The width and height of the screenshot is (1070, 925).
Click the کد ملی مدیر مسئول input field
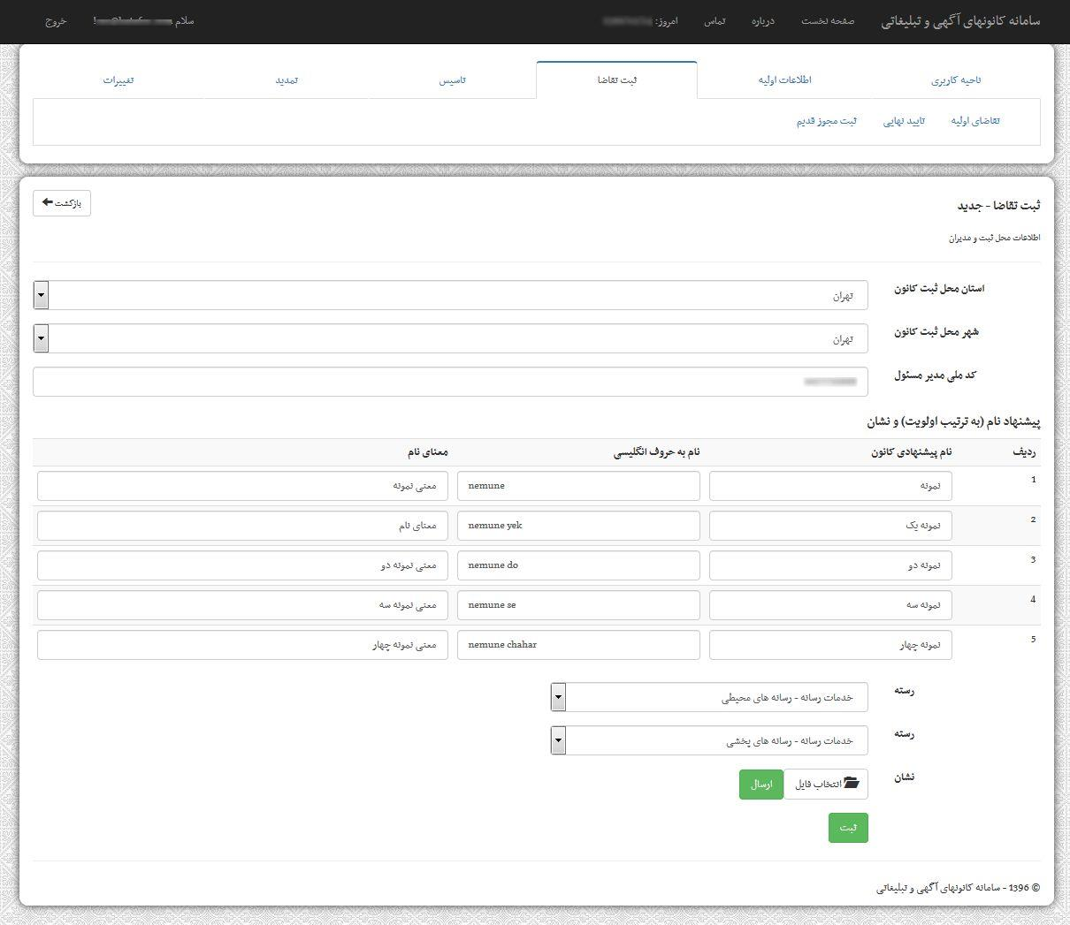pyautogui.click(x=451, y=382)
